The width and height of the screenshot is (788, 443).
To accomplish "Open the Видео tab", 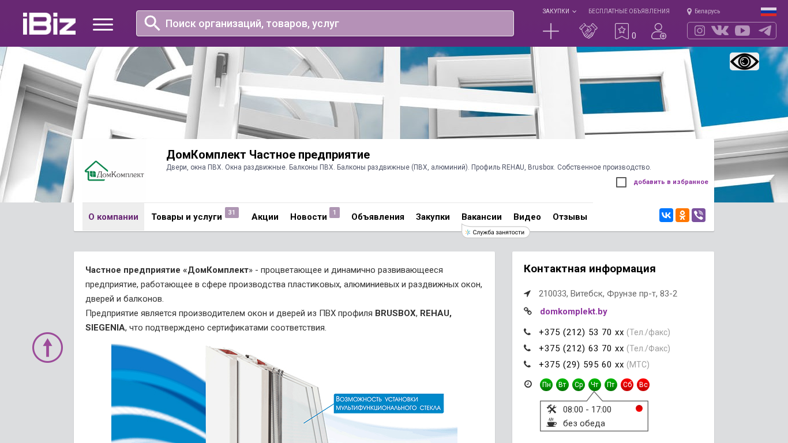I will pyautogui.click(x=527, y=217).
